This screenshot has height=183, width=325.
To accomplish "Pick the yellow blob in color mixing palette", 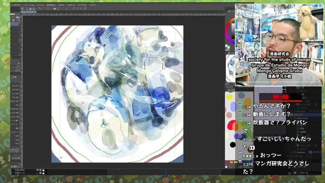I will 229,97.
